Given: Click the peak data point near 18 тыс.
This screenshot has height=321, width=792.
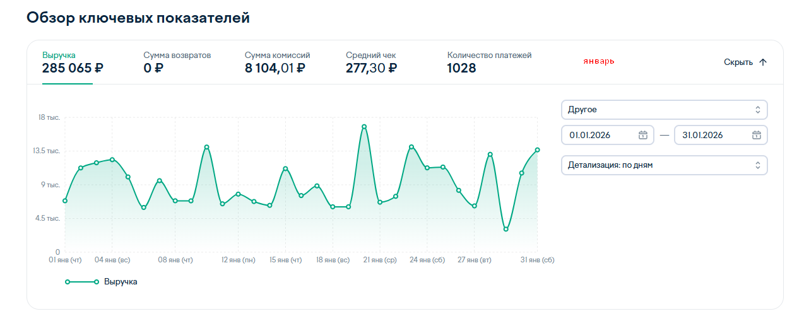Looking at the screenshot, I should pyautogui.click(x=364, y=127).
